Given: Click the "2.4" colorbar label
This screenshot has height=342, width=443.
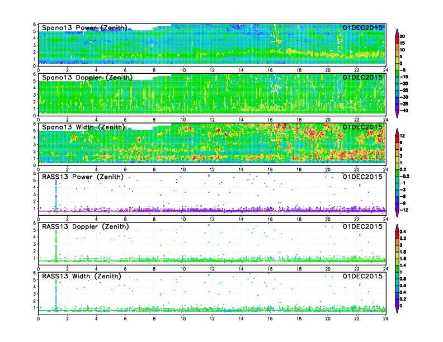Looking at the screenshot, I should 403,232.
